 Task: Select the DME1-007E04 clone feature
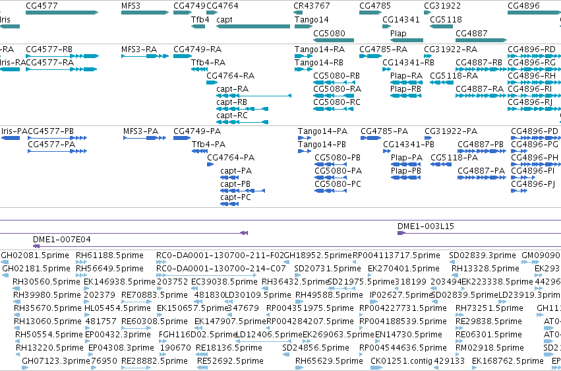point(297,246)
